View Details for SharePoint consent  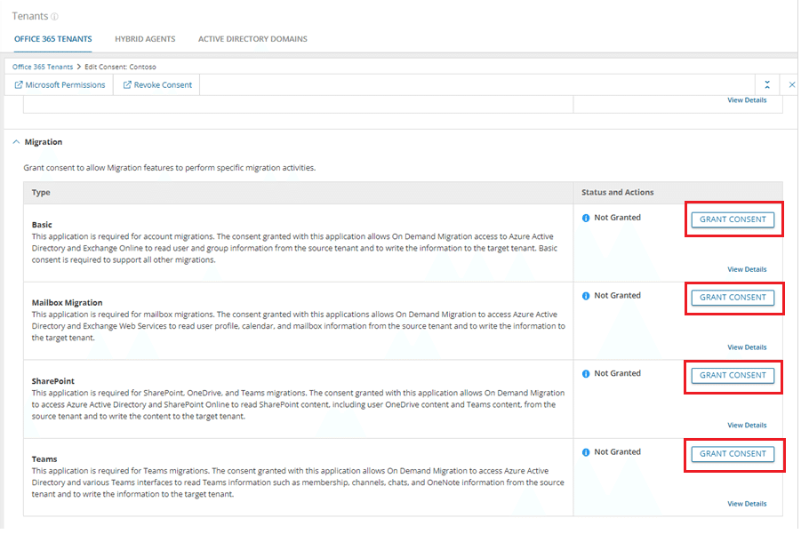coord(747,426)
